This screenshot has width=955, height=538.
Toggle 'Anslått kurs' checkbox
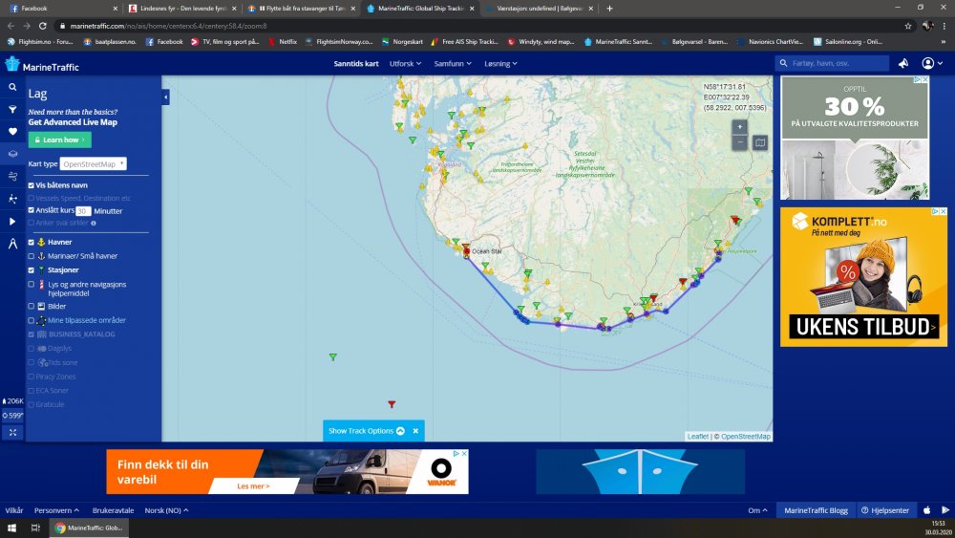click(32, 210)
